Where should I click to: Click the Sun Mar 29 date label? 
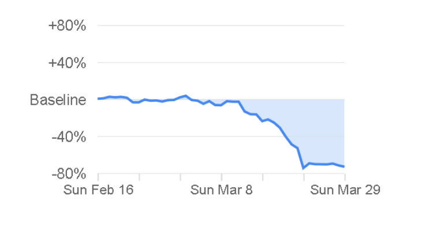point(345,190)
